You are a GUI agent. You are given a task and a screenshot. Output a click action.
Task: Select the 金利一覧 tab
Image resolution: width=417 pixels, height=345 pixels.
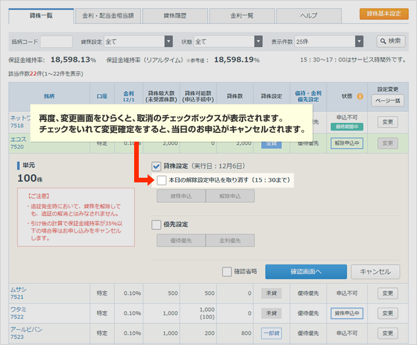241,15
